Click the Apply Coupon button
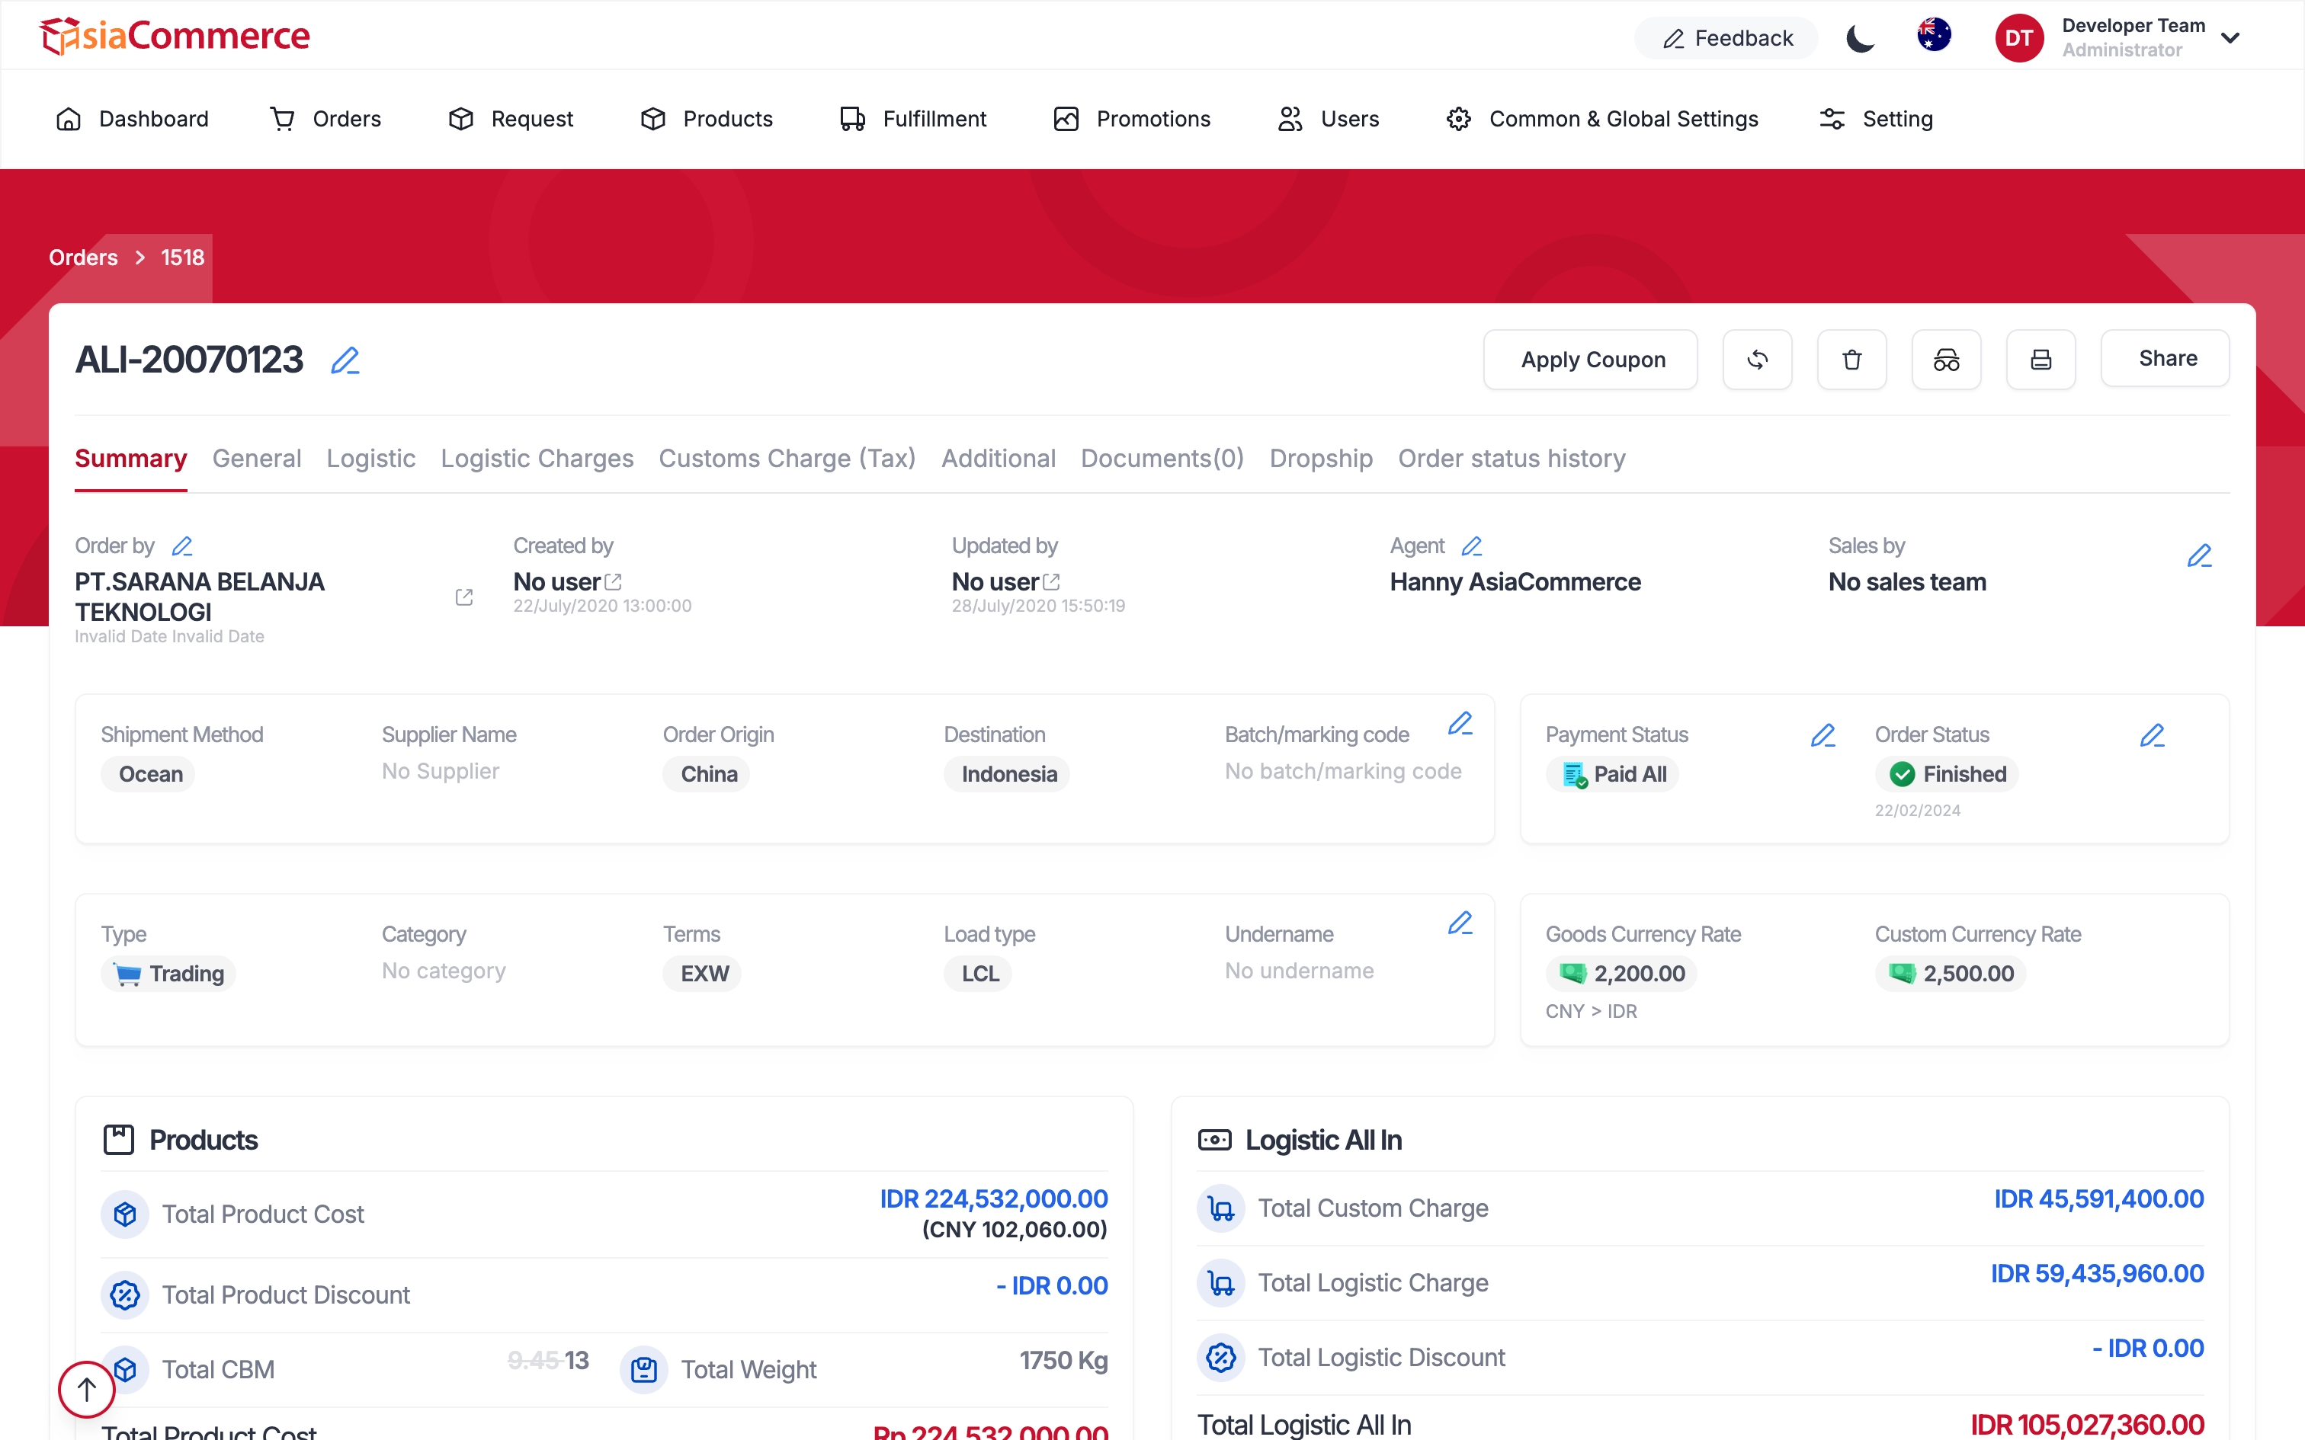Viewport: 2305px width, 1440px height. click(1591, 359)
